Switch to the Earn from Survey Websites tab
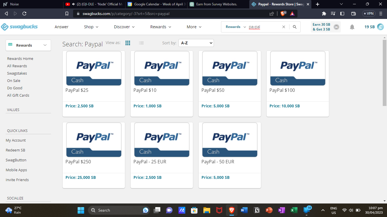Screen dimensions: 387x217 tap(218, 4)
